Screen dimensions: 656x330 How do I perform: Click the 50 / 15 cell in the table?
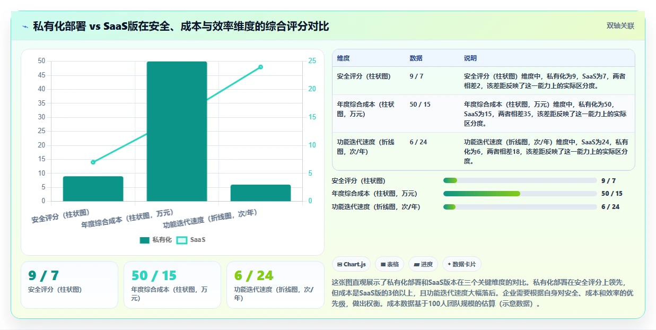click(420, 105)
